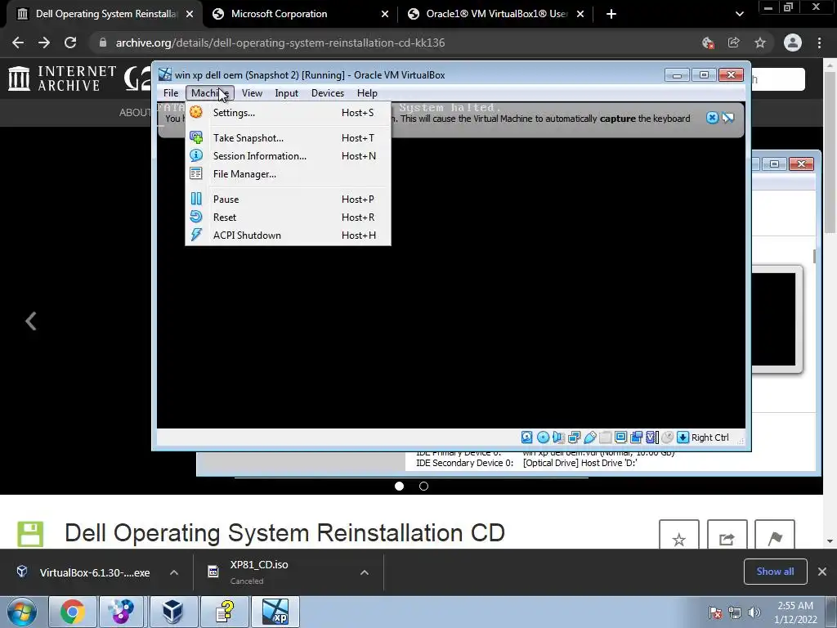Select the second carousel dot
The height and width of the screenshot is (628, 837).
coord(423,486)
